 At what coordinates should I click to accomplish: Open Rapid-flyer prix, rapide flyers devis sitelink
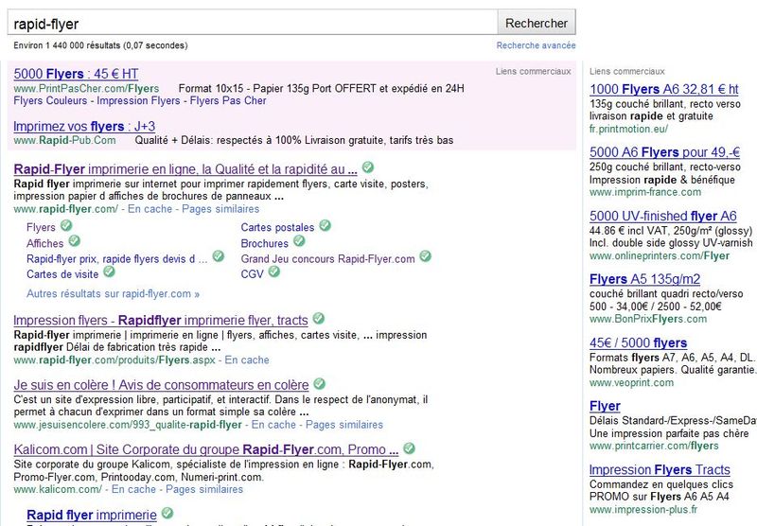coord(116,259)
